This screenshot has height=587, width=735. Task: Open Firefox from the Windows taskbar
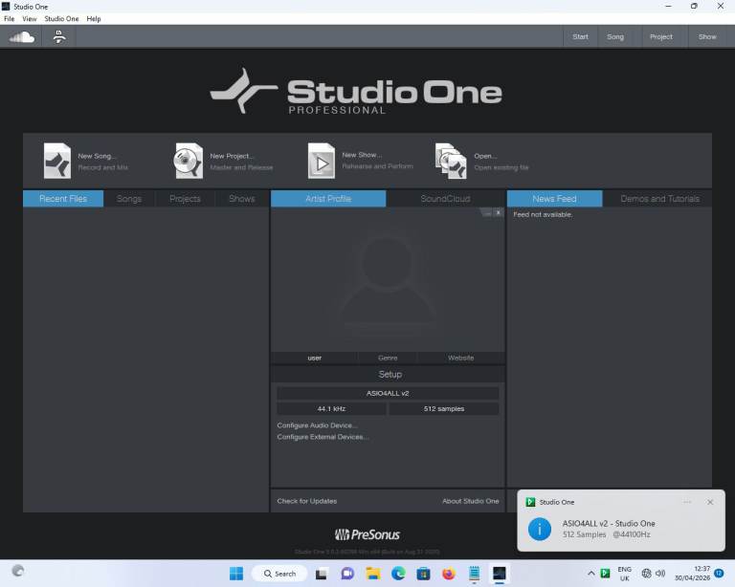point(449,574)
